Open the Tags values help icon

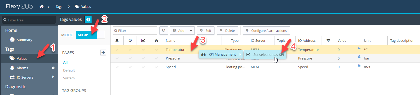pyautogui.click(x=88, y=19)
